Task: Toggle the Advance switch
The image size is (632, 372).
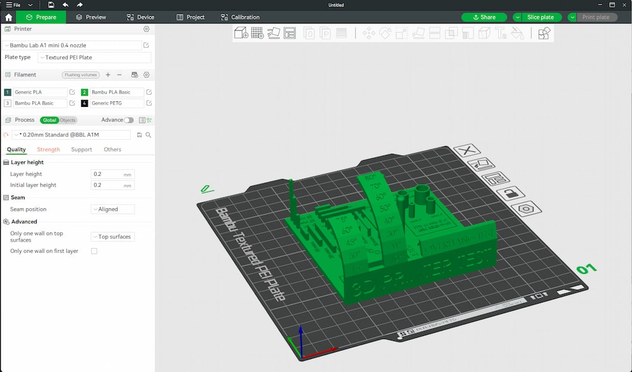Action: 128,120
